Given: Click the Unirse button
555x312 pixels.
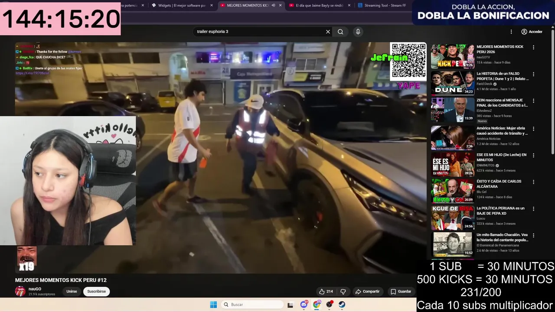Looking at the screenshot, I should tap(72, 292).
